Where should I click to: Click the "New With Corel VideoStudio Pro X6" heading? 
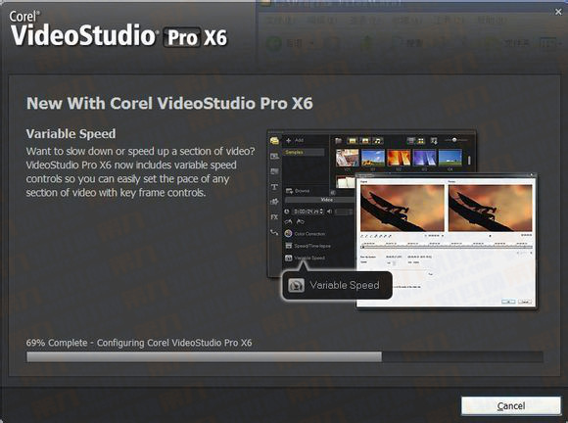point(169,104)
